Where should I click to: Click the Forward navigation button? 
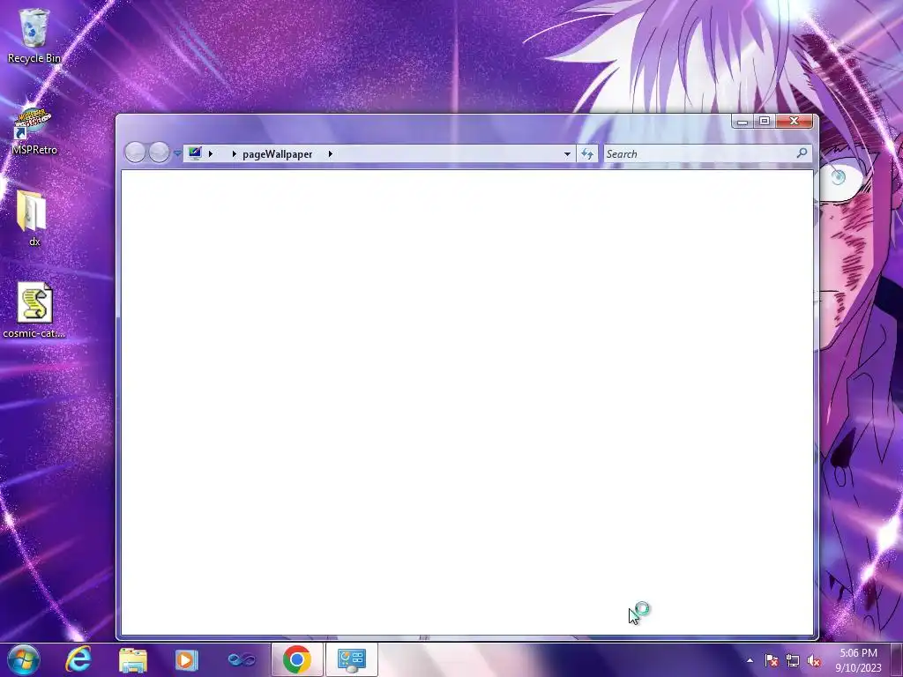(x=159, y=153)
